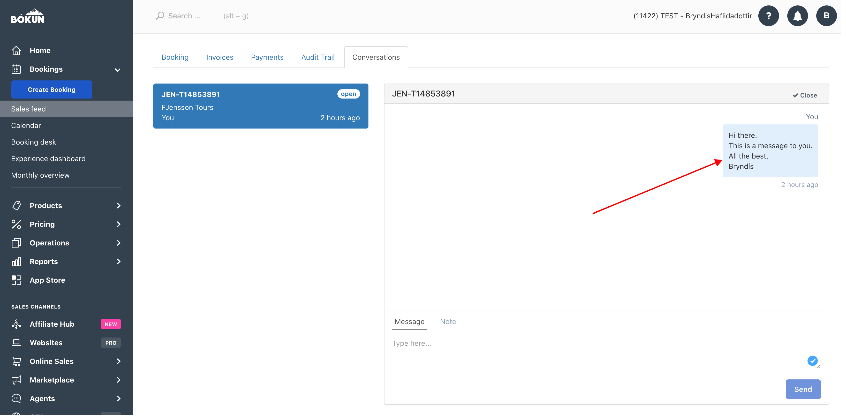The height and width of the screenshot is (420, 846).
Task: Switch to the Invoices tab
Action: point(221,58)
